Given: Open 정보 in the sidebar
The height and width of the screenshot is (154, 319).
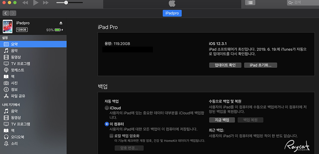Looking at the screenshot, I should click(x=33, y=89).
